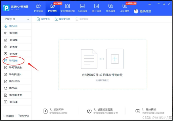Maximize the application window
173x121 pixels.
(x=164, y=4)
